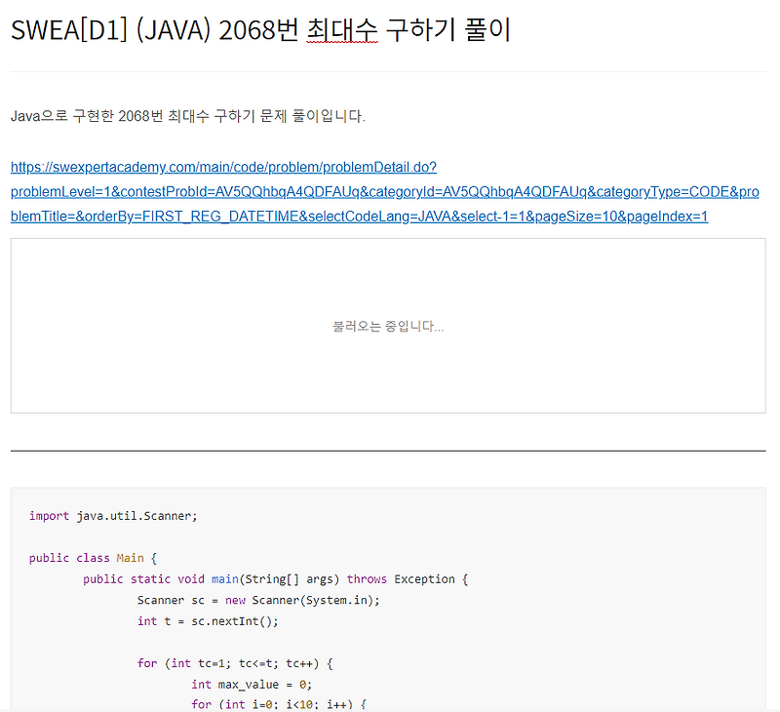Click the new keyword in the Scanner line
Image resolution: width=780 pixels, height=712 pixels.
click(233, 600)
